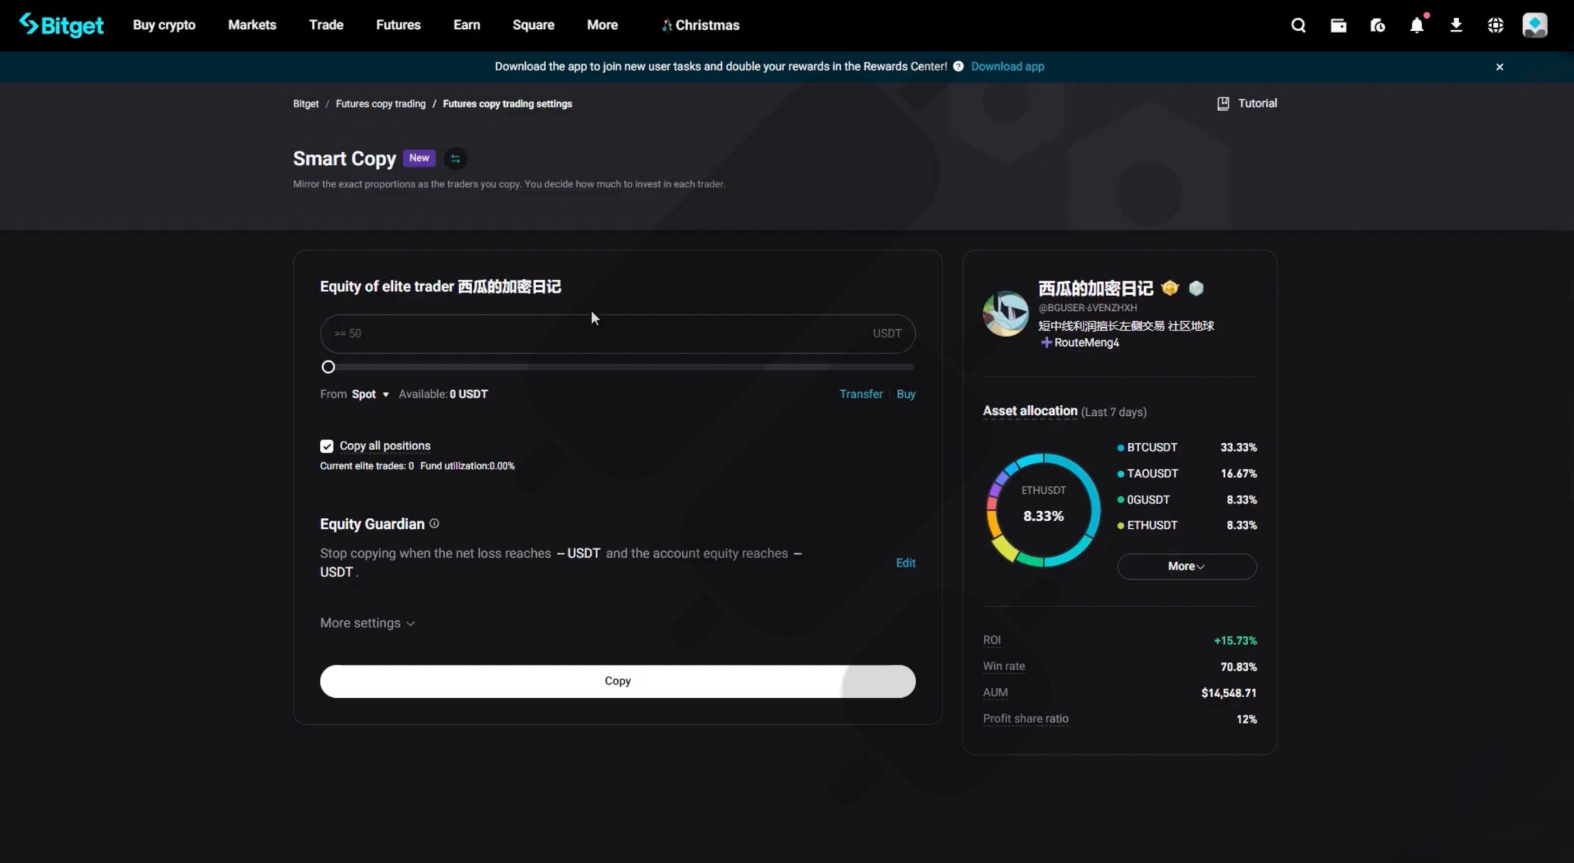Uncheck the Copy all positions checkbox
The width and height of the screenshot is (1574, 863).
326,445
